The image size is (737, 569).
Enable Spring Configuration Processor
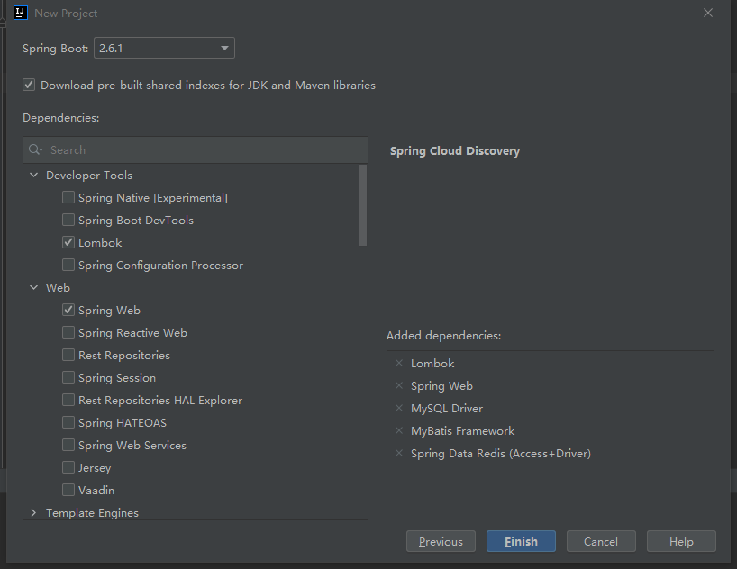tap(68, 265)
